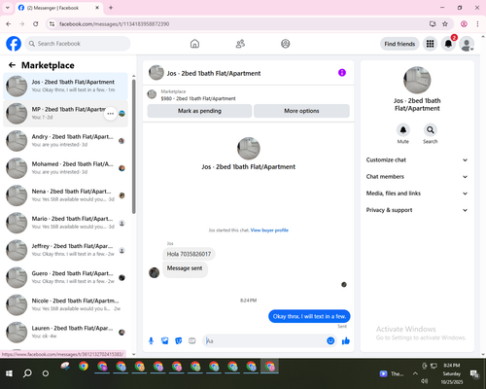Screen dimensions: 486x389
Task: Click Mark as pending button
Action: [x=199, y=111]
